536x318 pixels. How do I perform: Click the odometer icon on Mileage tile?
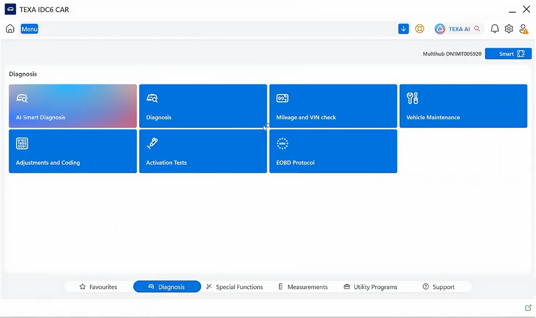point(282,98)
